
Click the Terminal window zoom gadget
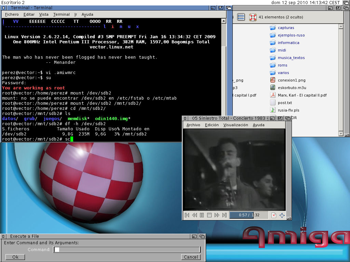(221, 8)
